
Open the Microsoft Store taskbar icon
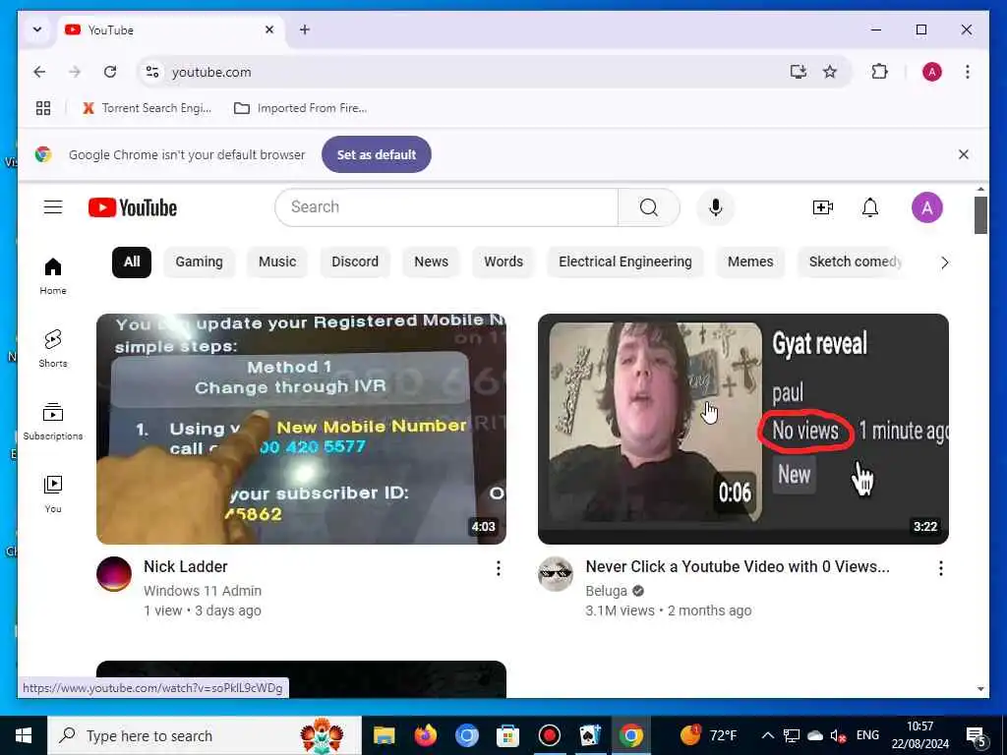pos(507,735)
